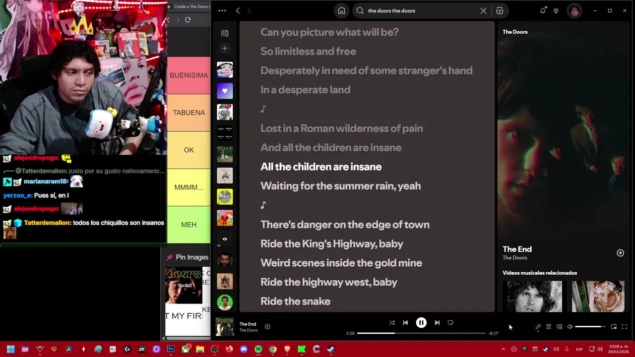Image resolution: width=635 pixels, height=357 pixels.
Task: Pause the current song
Action: pyautogui.click(x=421, y=323)
